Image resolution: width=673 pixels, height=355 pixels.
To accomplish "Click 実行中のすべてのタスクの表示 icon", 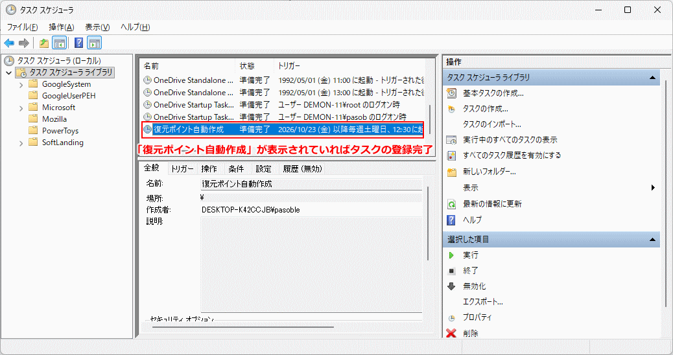I will click(x=451, y=140).
